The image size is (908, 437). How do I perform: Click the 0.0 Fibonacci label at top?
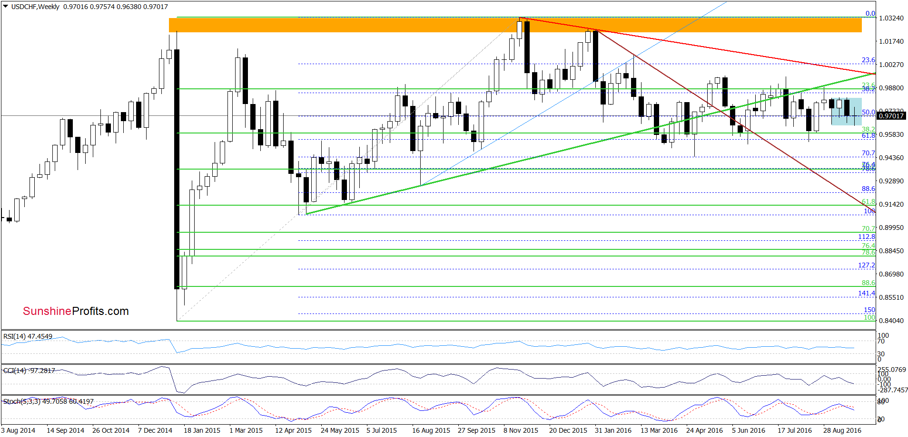pyautogui.click(x=870, y=13)
